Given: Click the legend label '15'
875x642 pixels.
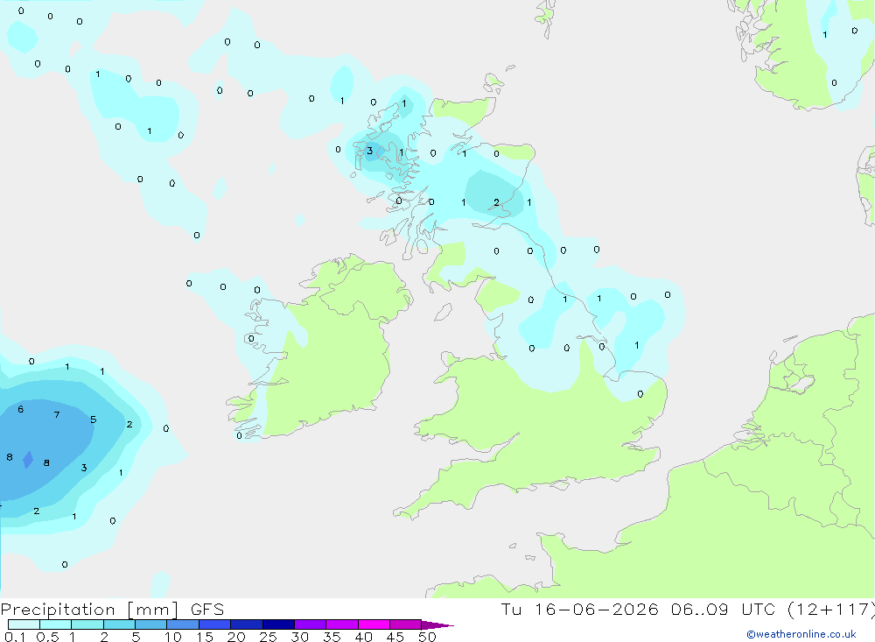Looking at the screenshot, I should coord(205,637).
